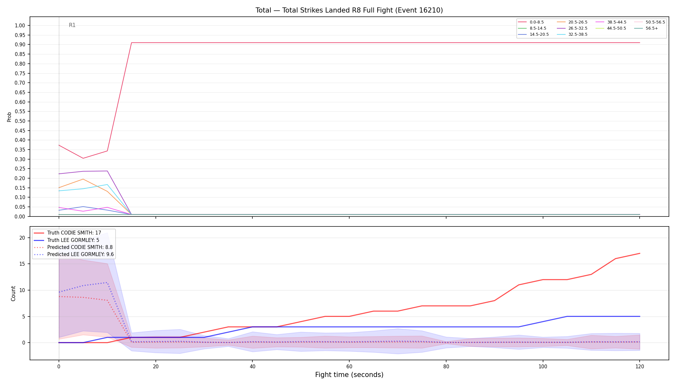Screen dimensions: 676x386
Task: Click the 120 tick on time axis
Action: (x=640, y=366)
